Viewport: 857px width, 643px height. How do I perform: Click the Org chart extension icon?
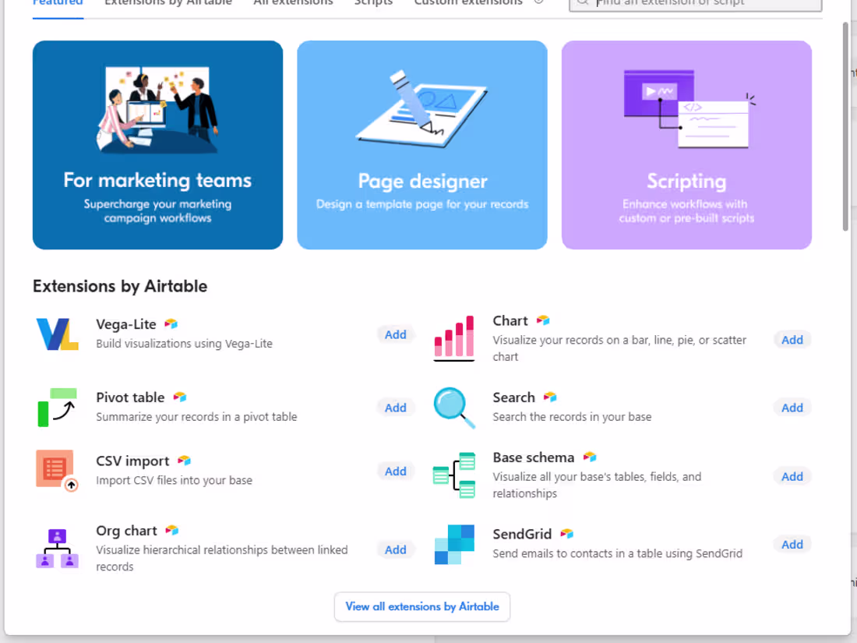click(56, 548)
